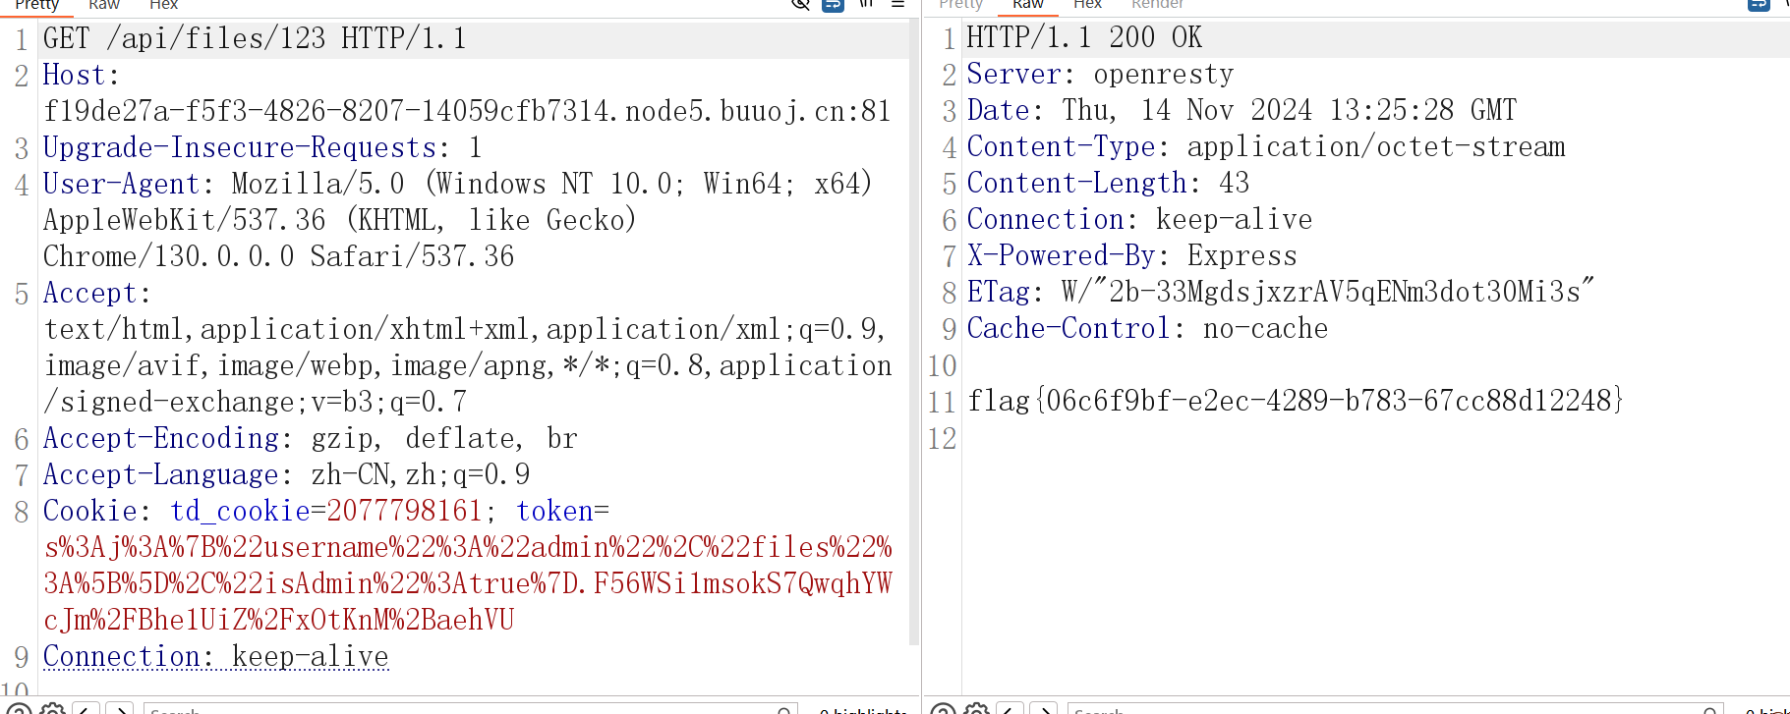1790x714 pixels.
Task: Click the flag{06c6f9bf...} response body
Action: (x=1295, y=402)
